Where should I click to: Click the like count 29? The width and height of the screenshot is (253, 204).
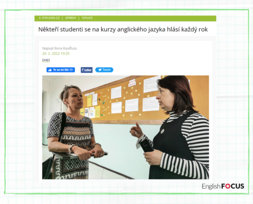71,70
